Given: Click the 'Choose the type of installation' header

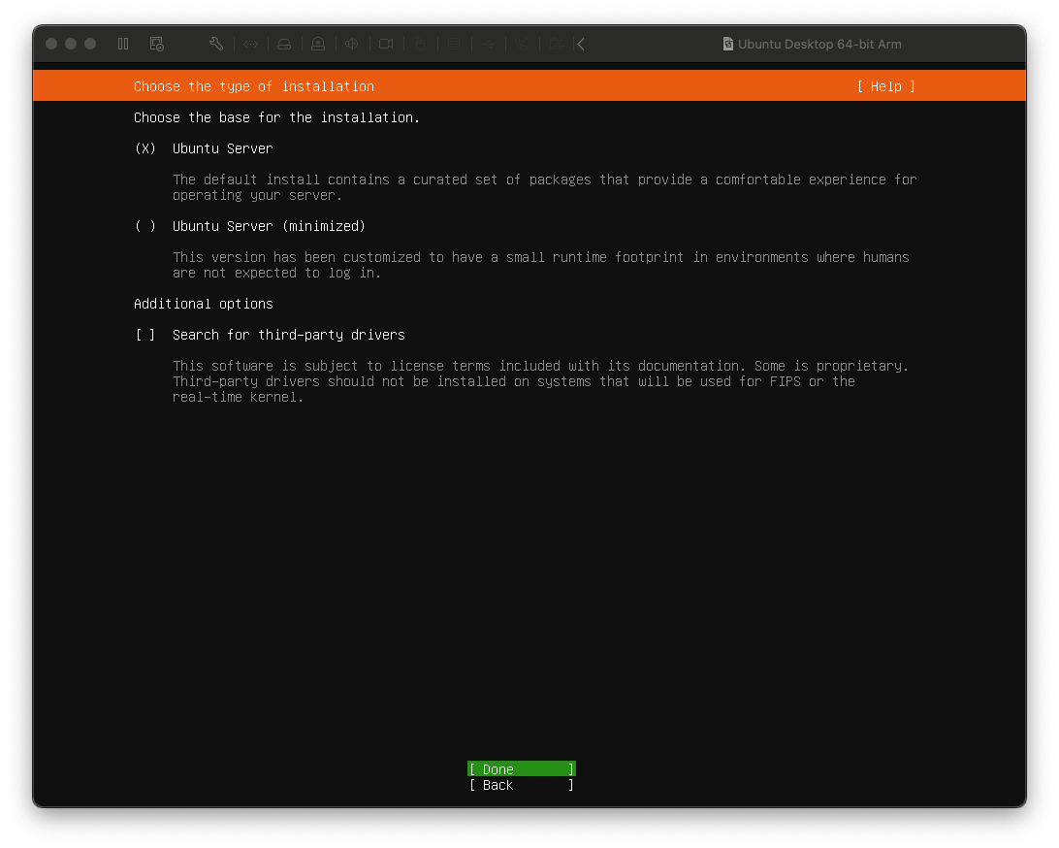Looking at the screenshot, I should tap(254, 86).
